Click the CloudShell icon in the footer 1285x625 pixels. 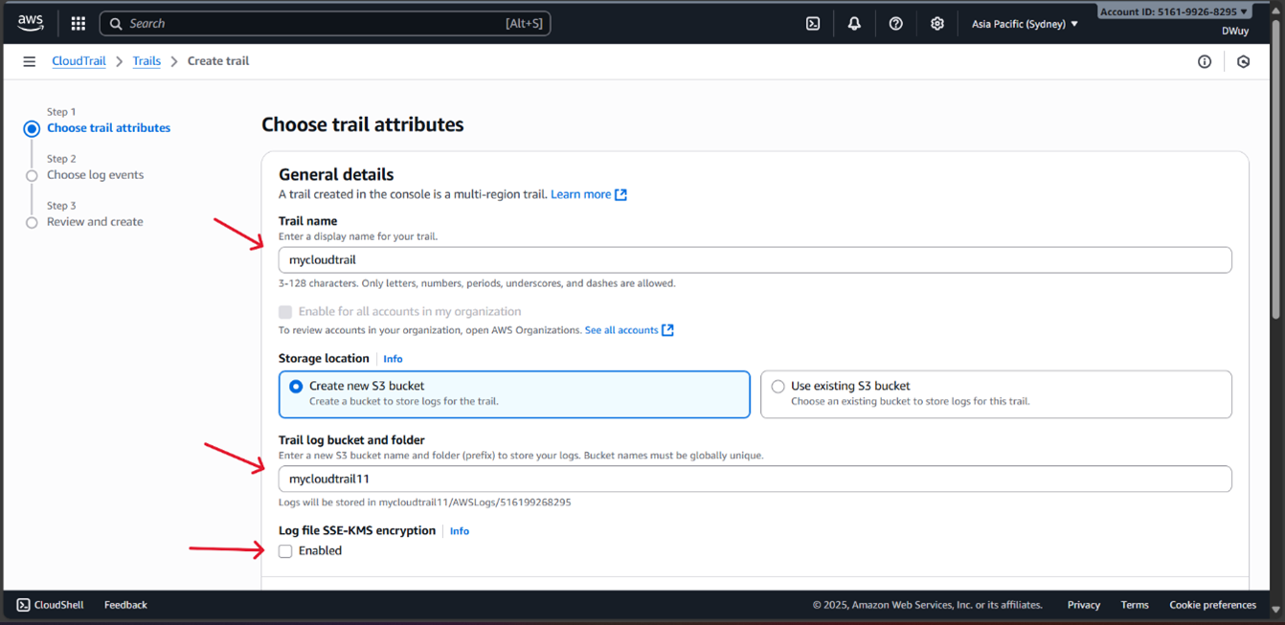[23, 605]
